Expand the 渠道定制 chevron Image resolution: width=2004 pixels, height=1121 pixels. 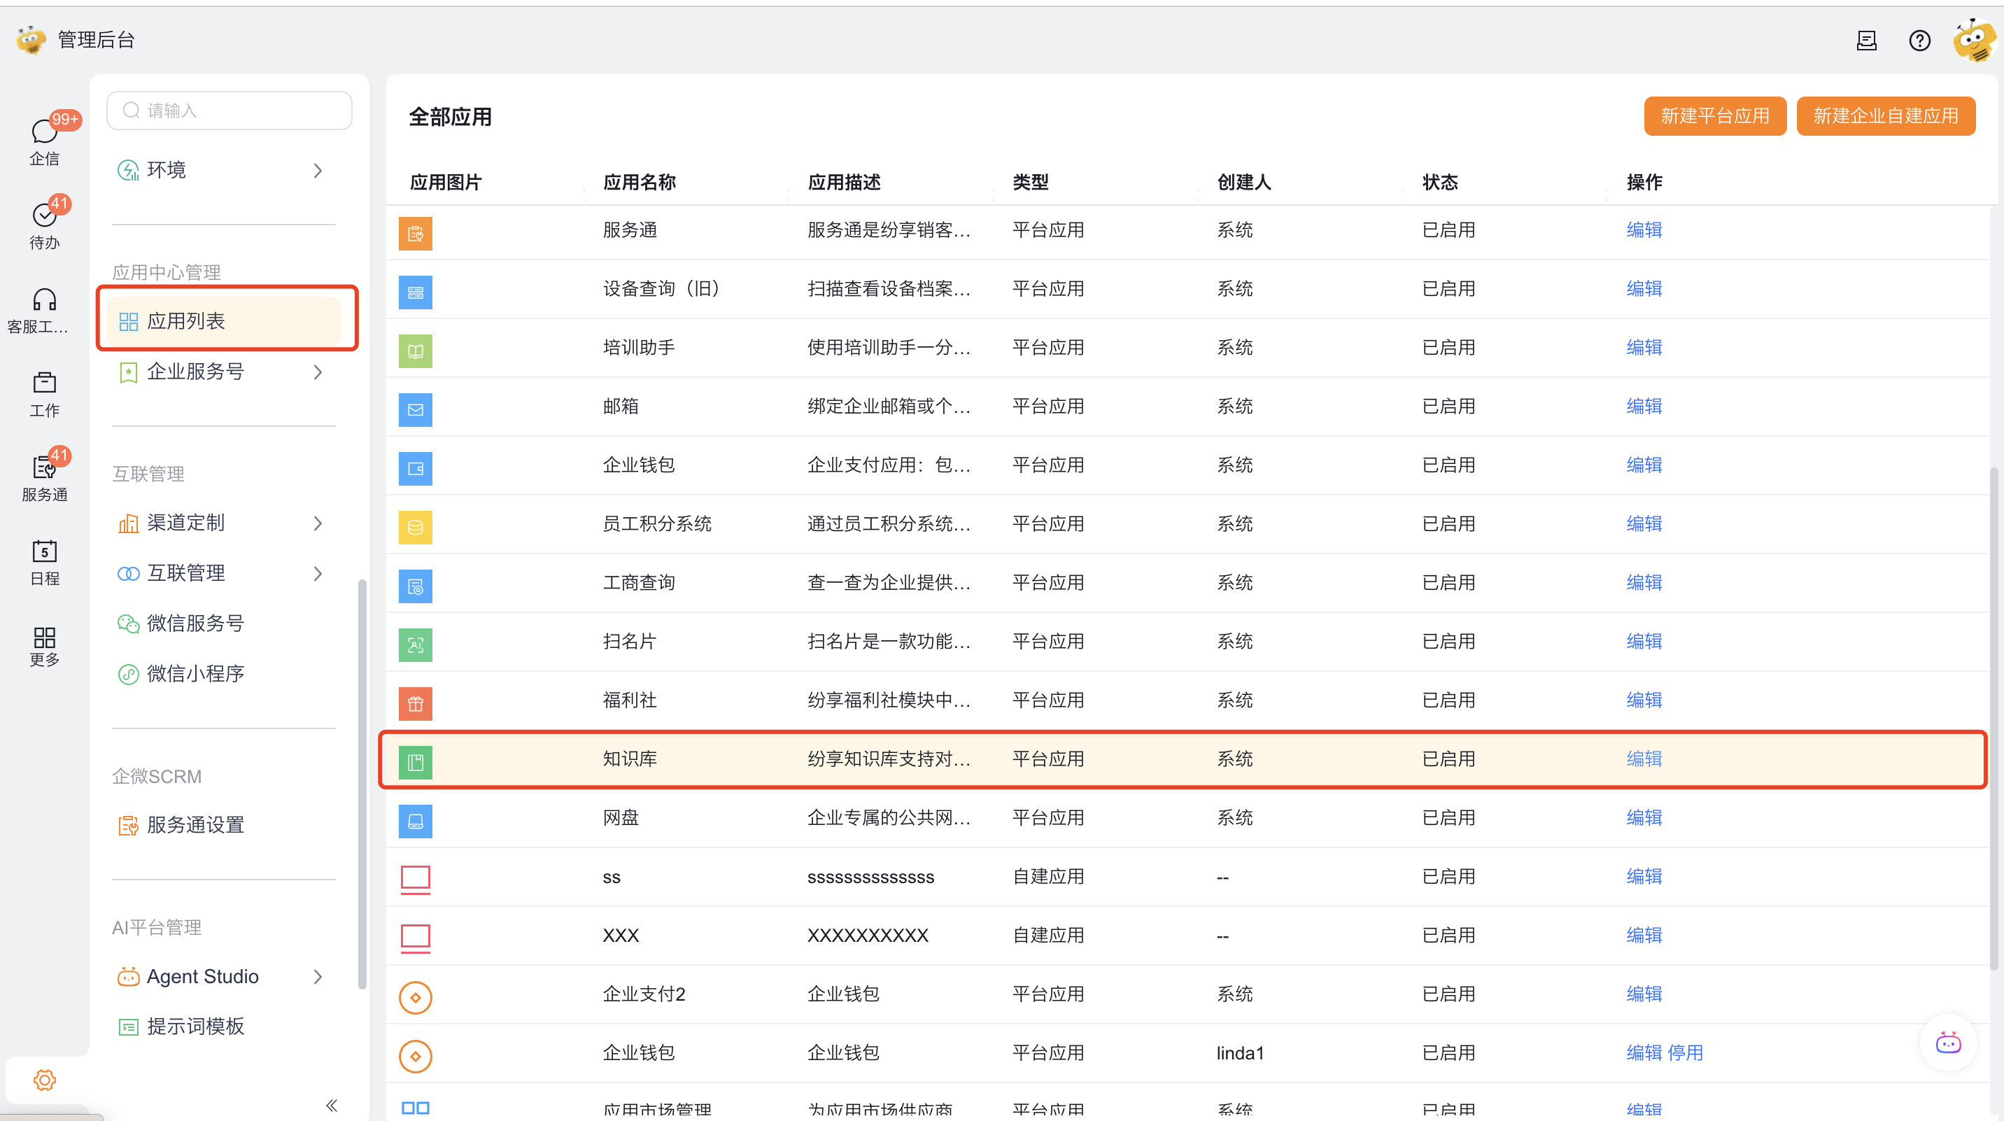(318, 523)
